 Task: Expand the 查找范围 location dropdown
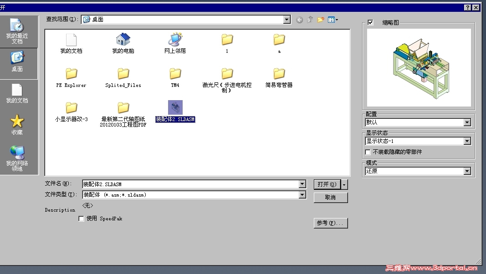tap(287, 19)
